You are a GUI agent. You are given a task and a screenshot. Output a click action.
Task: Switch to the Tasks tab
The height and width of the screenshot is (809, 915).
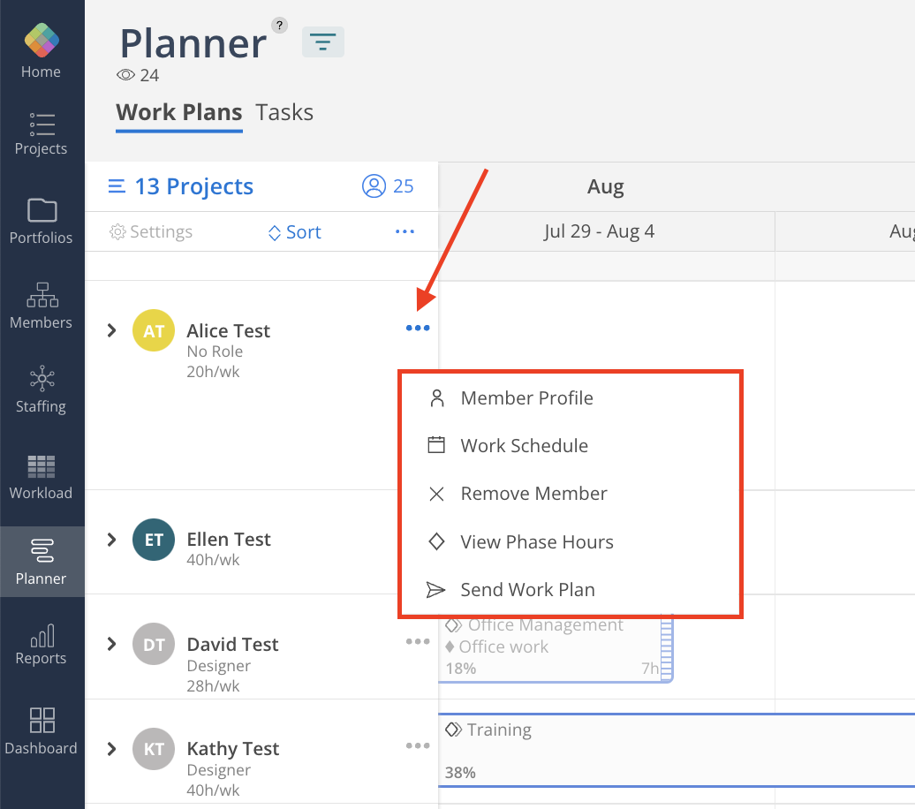(x=284, y=112)
